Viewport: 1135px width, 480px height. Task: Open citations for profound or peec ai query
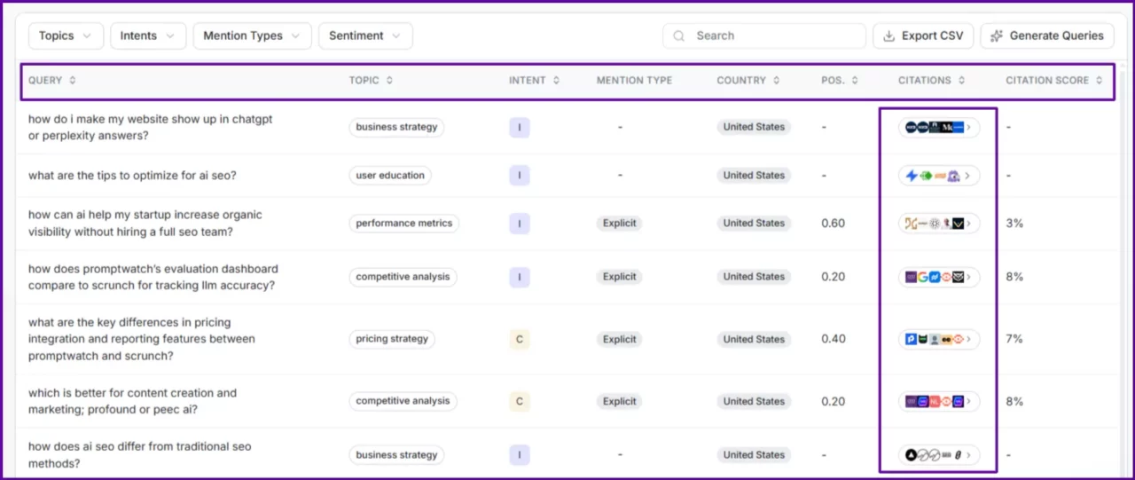click(939, 401)
